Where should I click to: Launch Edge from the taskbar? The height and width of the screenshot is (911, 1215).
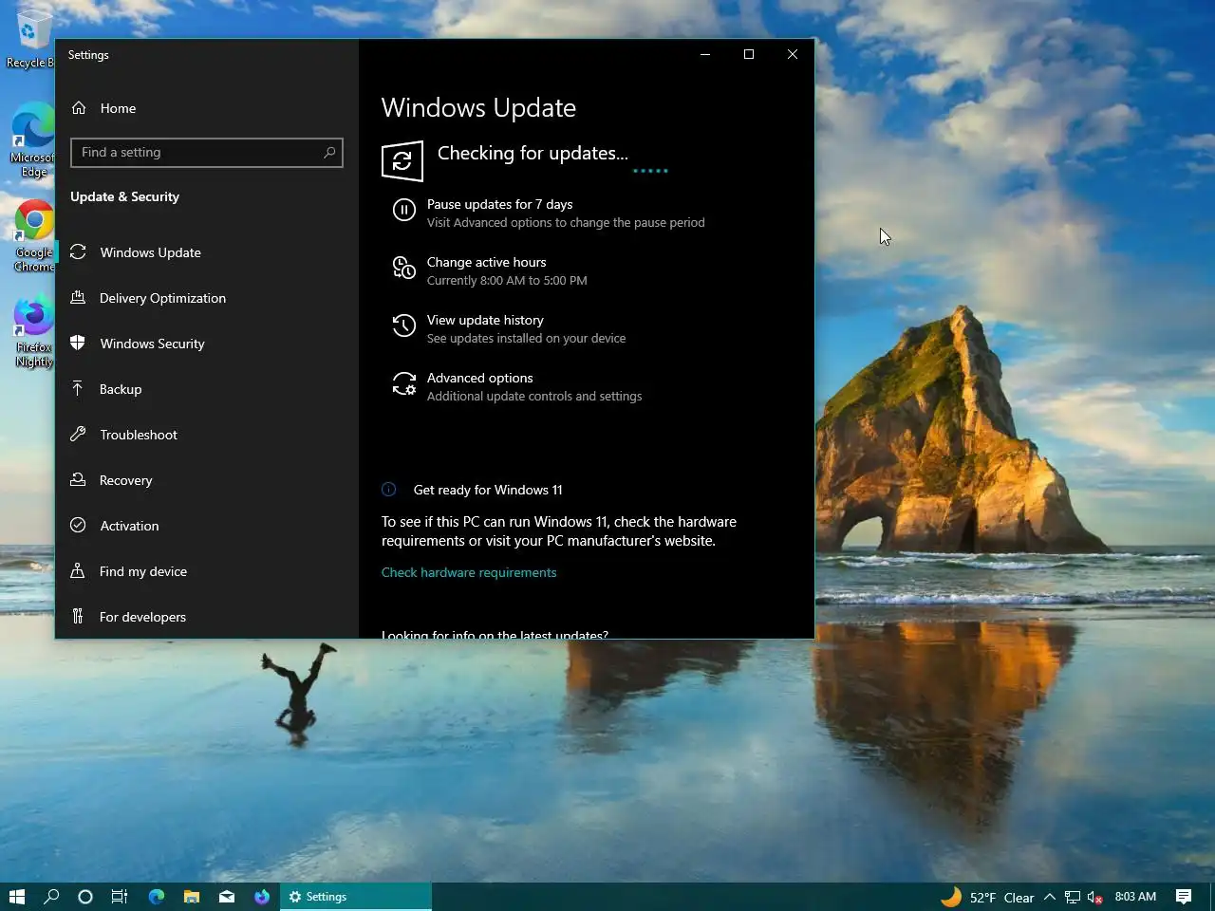[x=157, y=897]
